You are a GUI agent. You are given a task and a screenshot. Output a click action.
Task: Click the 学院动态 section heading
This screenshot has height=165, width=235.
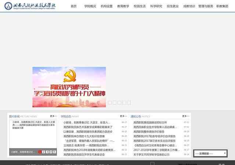pos(66,116)
